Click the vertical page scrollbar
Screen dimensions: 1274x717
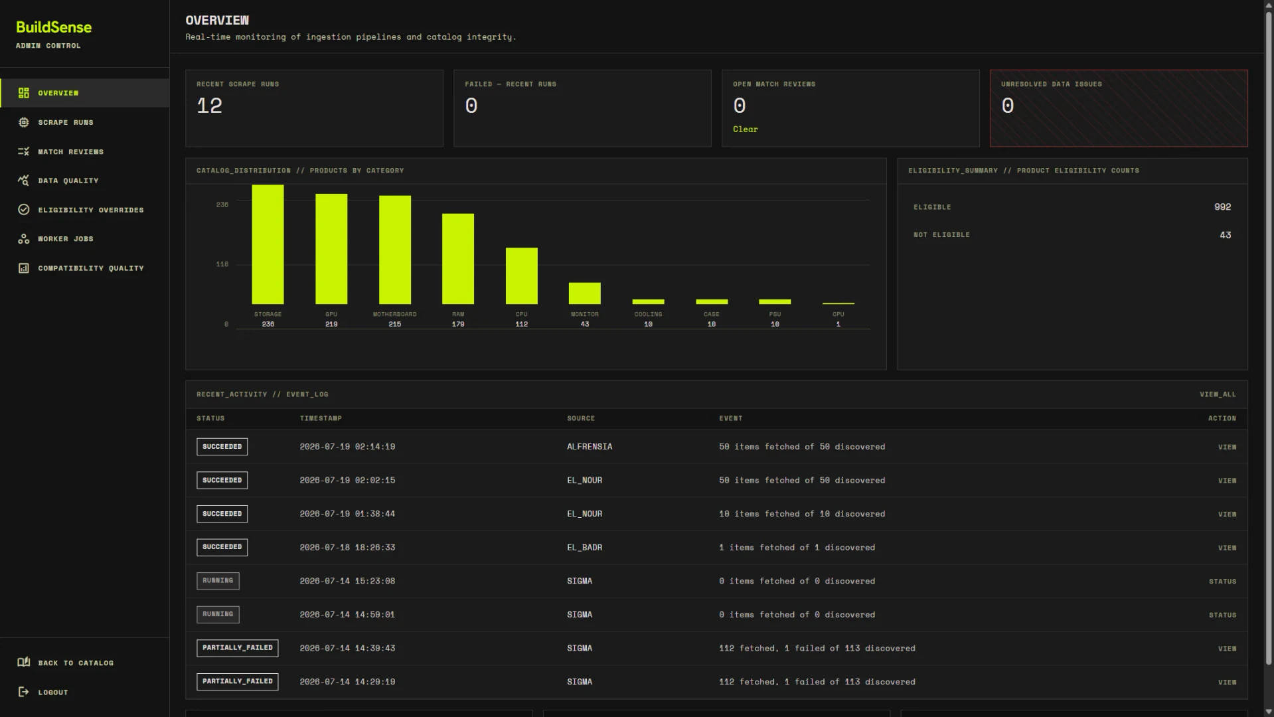click(1269, 339)
